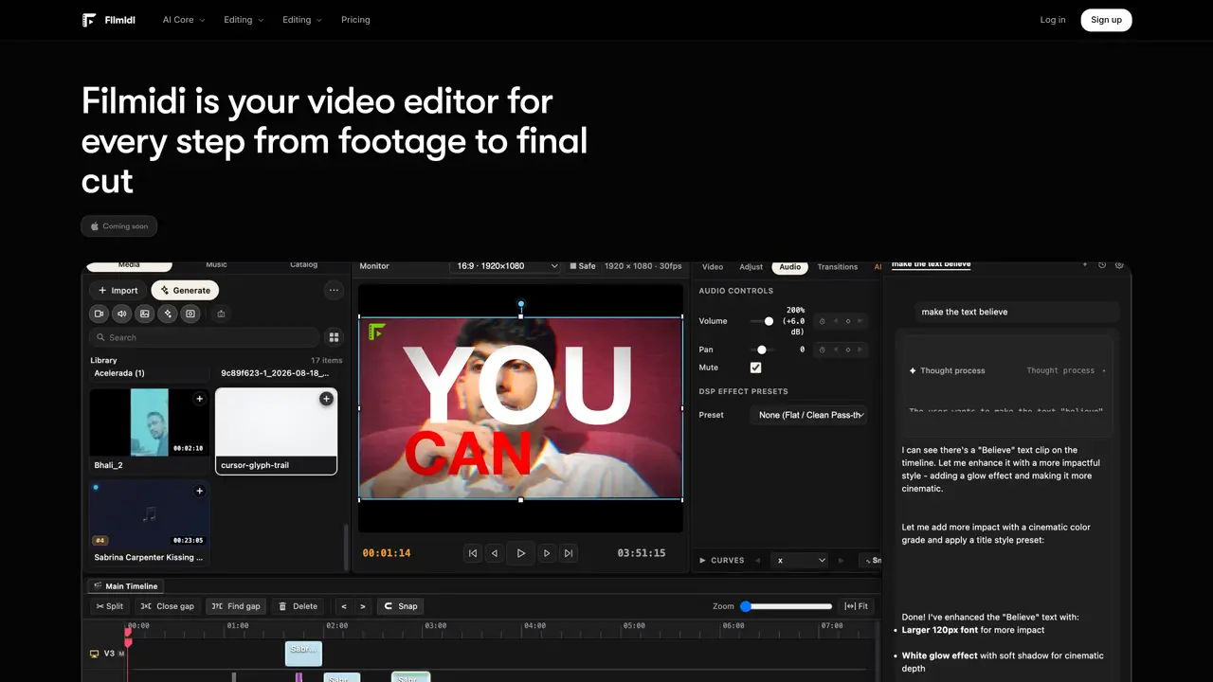This screenshot has height=682, width=1213.
Task: Add Bhali_2 clip with plus icon
Action: (x=199, y=399)
